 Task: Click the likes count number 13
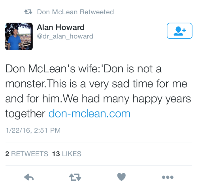[x=56, y=154]
